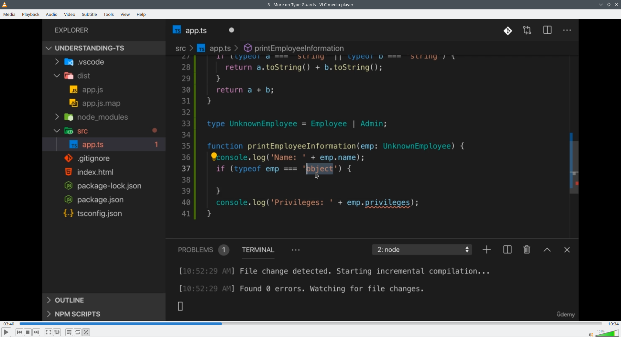This screenshot has width=621, height=337.
Task: Open the 2: node terminal dropdown
Action: (422, 250)
